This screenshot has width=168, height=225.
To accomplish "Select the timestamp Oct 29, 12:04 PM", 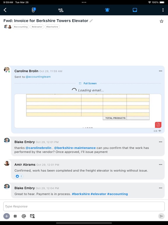I will 47,188.
